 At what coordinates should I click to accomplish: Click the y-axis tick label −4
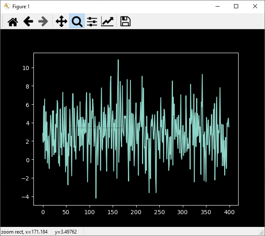pyautogui.click(x=25, y=197)
